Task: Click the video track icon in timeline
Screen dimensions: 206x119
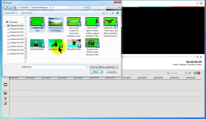Action: point(5,85)
